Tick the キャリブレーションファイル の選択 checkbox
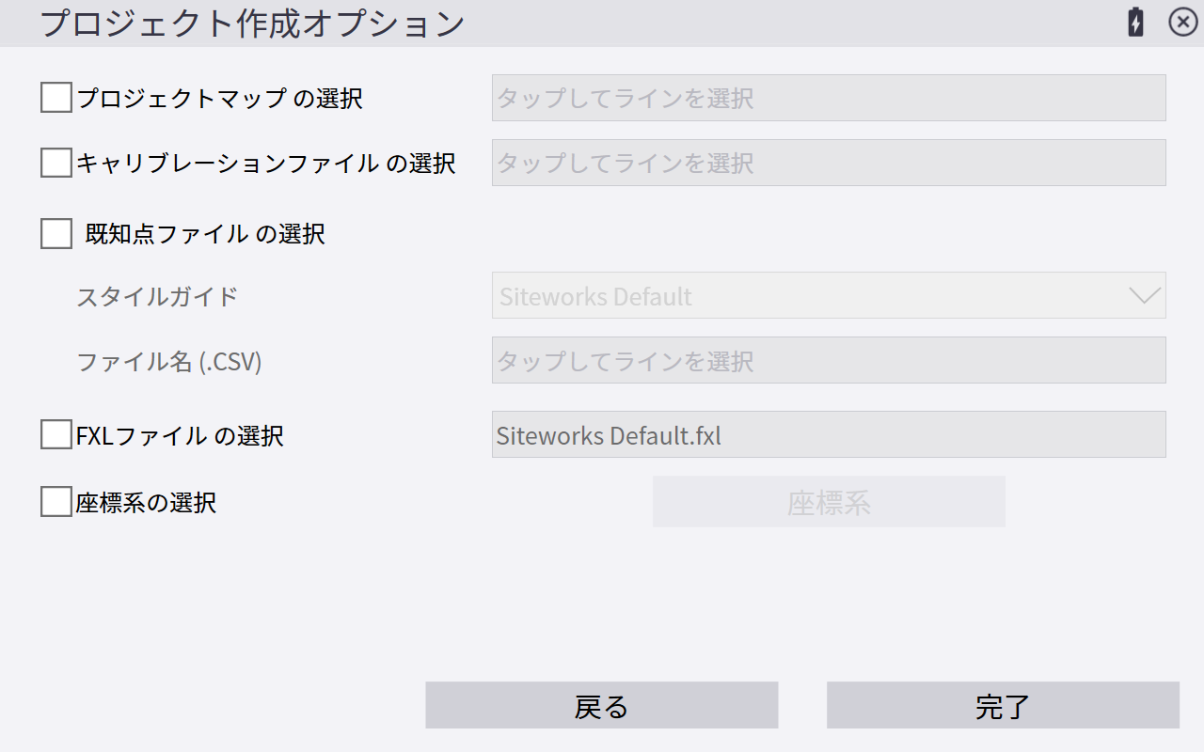1204x752 pixels. click(56, 163)
